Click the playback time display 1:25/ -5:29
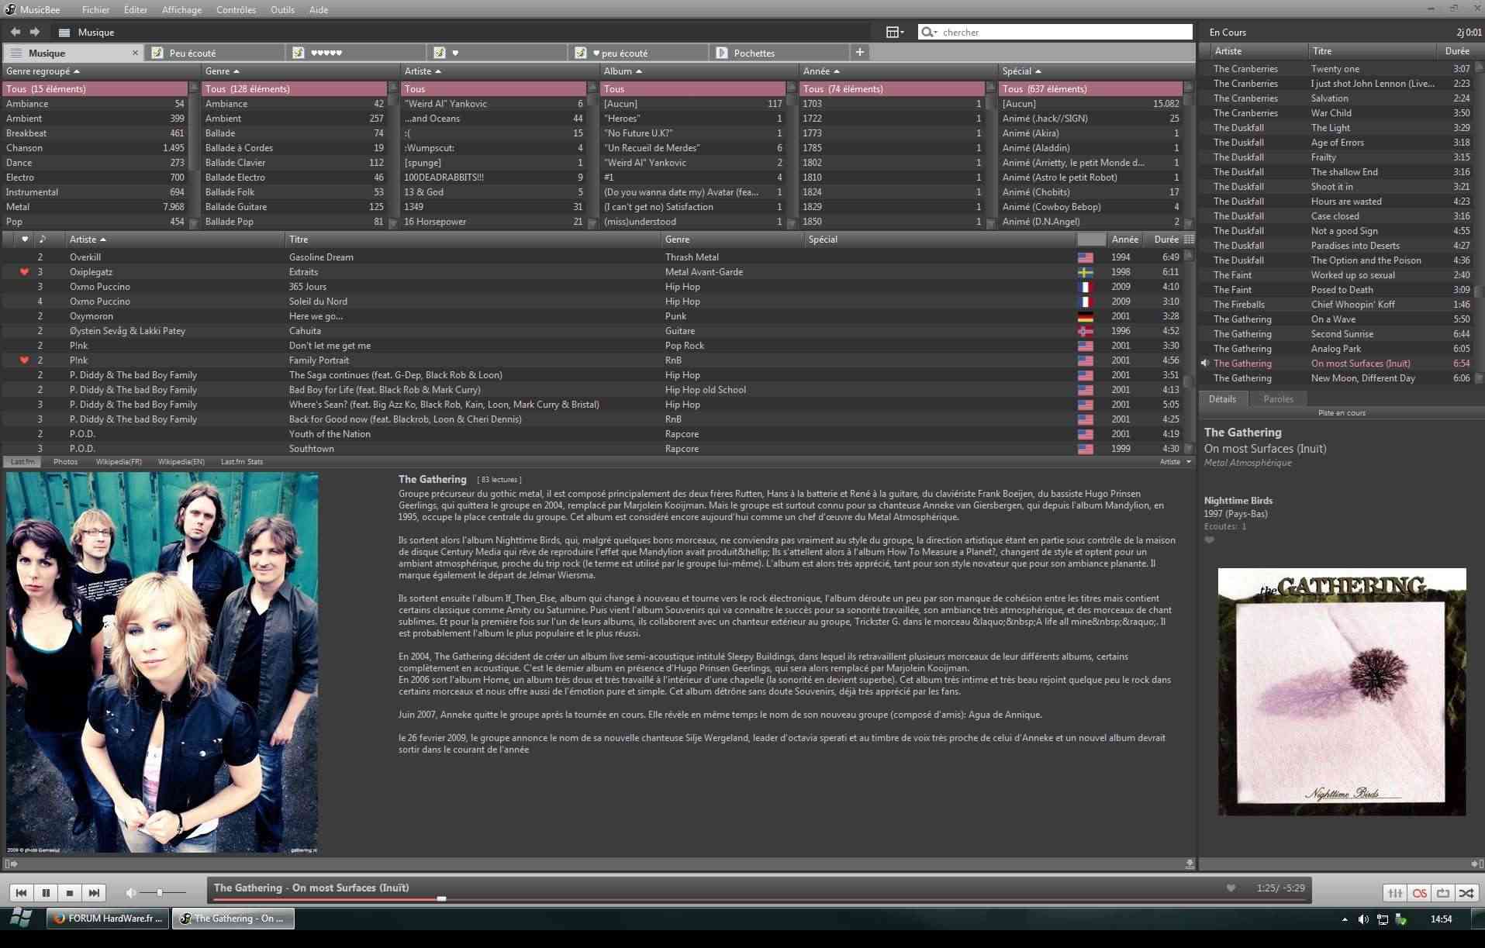 (x=1280, y=888)
